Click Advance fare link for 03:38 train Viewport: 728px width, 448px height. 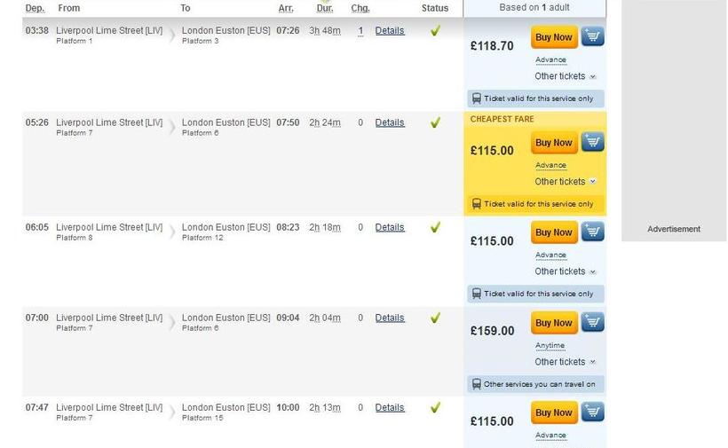(550, 60)
